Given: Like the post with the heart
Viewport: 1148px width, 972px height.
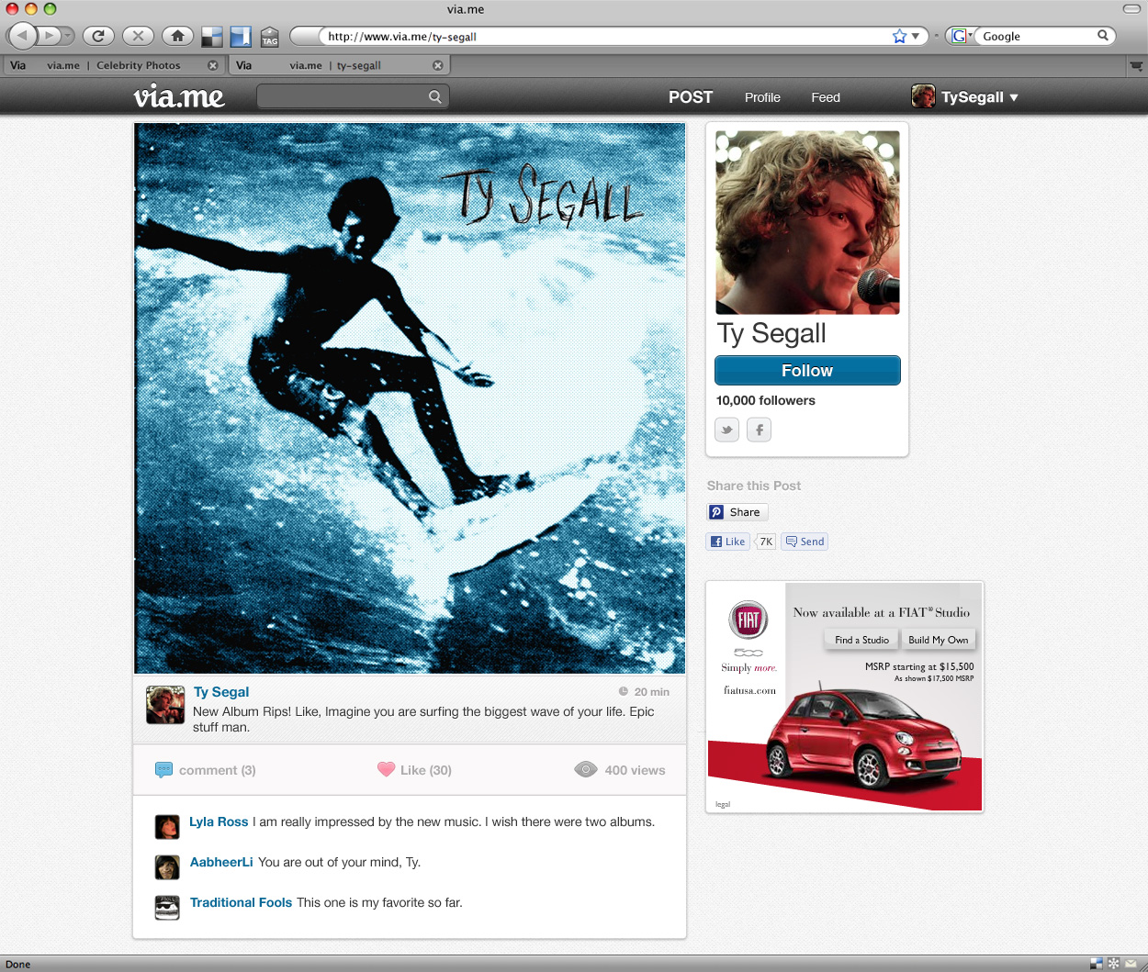Looking at the screenshot, I should 387,769.
